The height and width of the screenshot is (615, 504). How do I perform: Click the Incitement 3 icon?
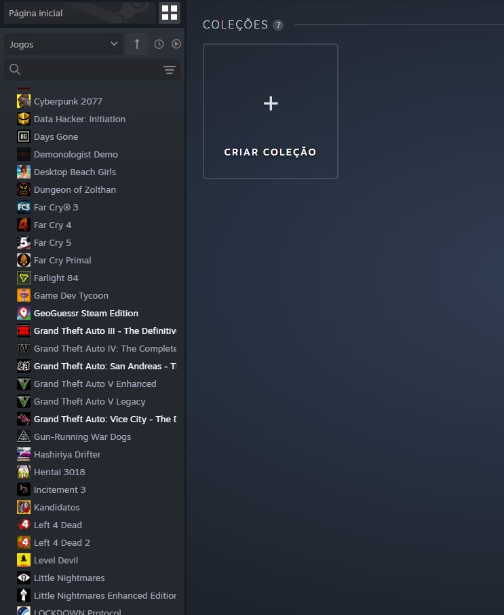tap(24, 489)
